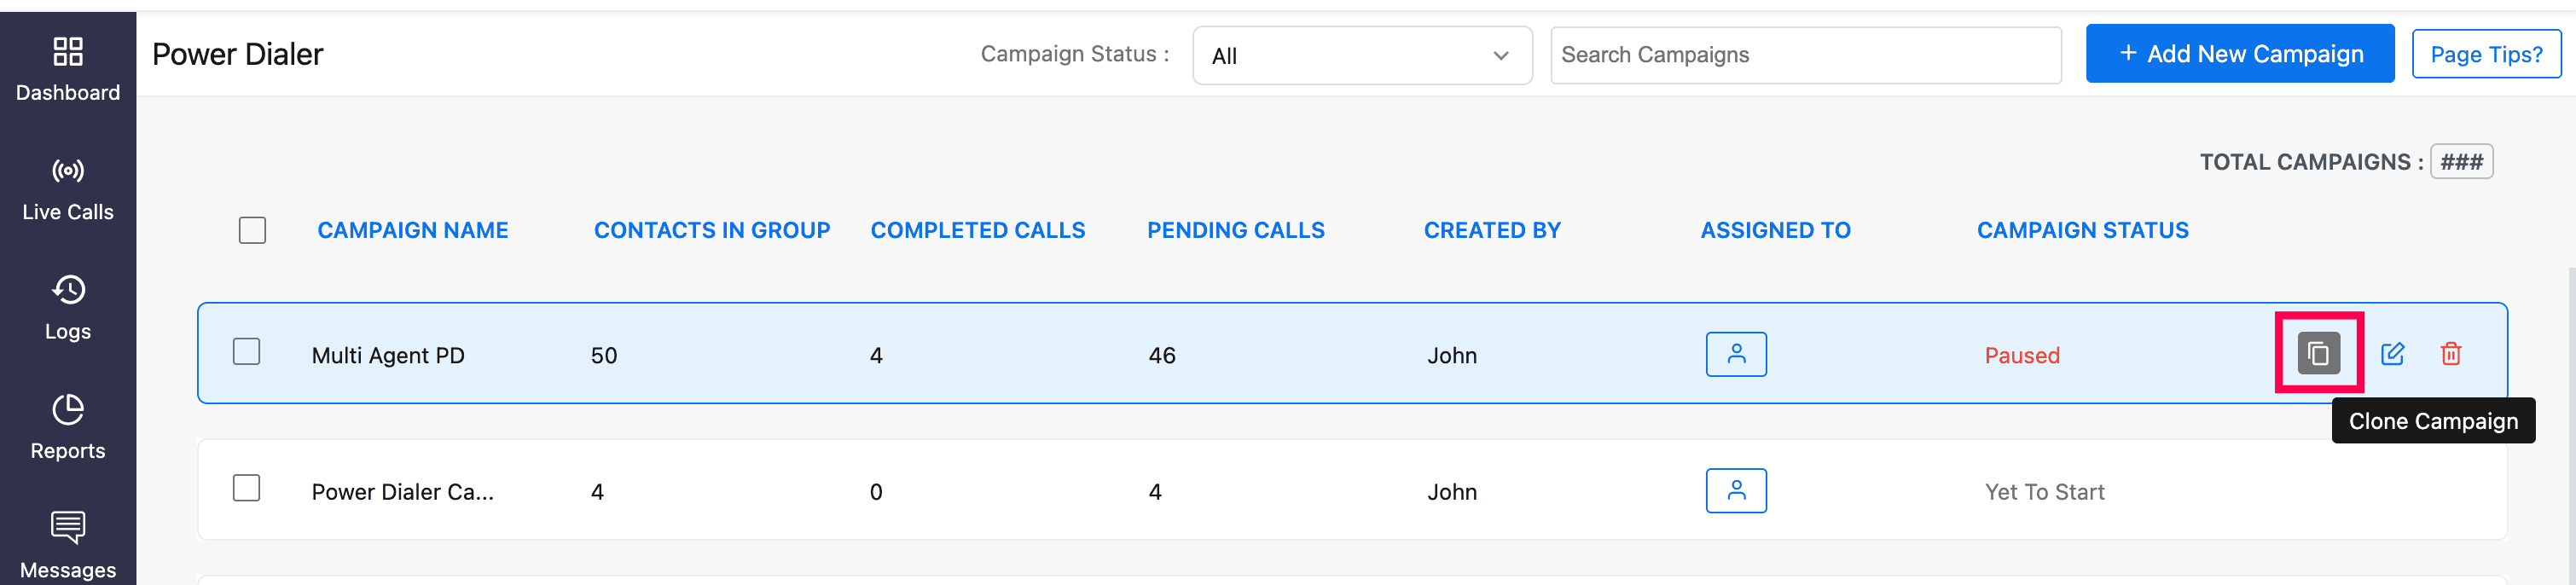
Task: Open Page Tips help
Action: point(2485,54)
